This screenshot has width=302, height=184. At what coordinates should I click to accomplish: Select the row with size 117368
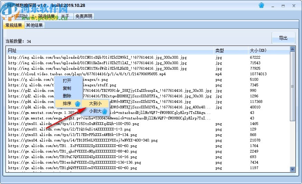[148, 101]
